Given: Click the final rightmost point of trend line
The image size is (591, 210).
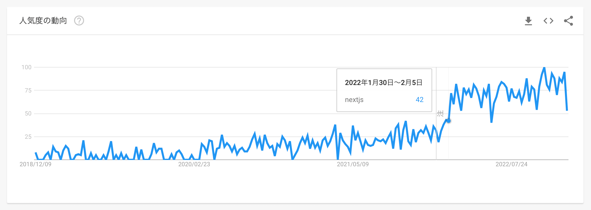Looking at the screenshot, I should (x=567, y=110).
